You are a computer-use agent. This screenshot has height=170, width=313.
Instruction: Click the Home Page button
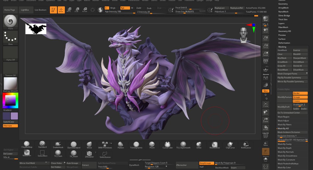point(10,10)
